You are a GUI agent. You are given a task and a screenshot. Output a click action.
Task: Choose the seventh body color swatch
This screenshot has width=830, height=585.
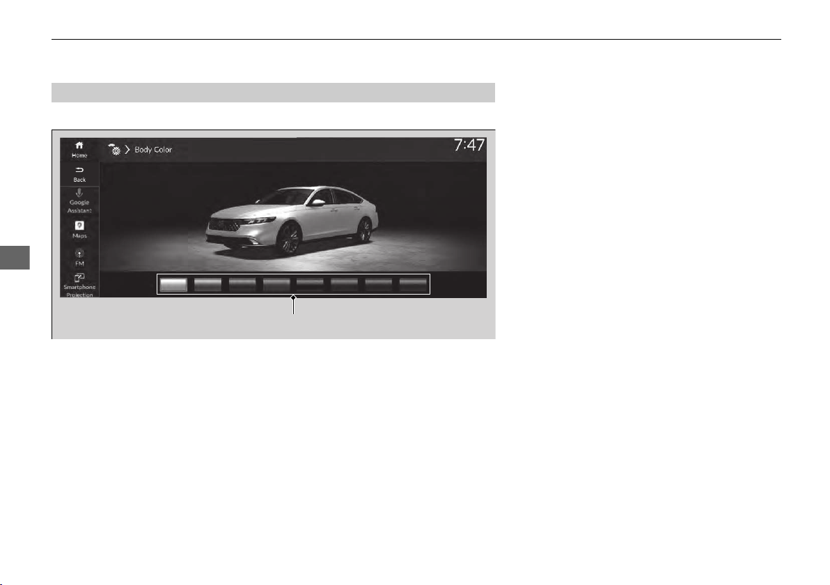point(379,284)
